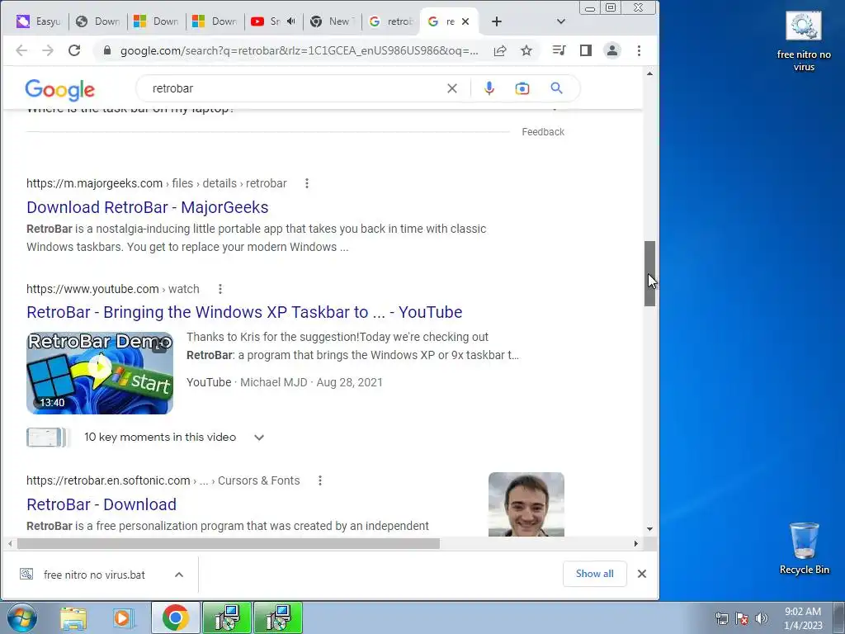Open Windows Start orb
The image size is (845, 634).
click(x=22, y=617)
